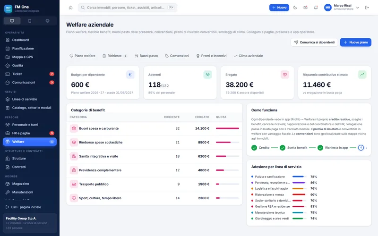Click Catalogo, settori e moduli icon
Screen dimensions: 378x236
click(x=8, y=108)
